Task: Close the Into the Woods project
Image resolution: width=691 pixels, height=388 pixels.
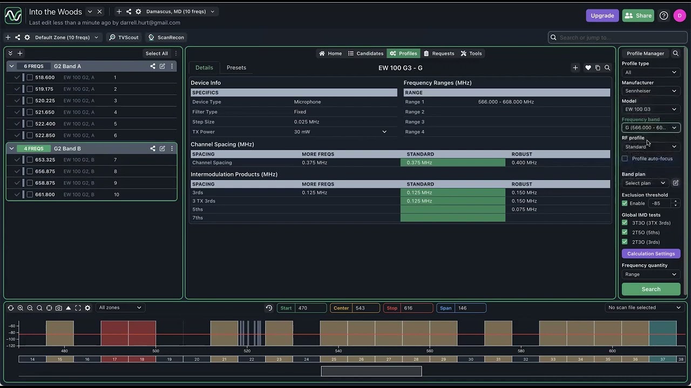Action: point(99,11)
